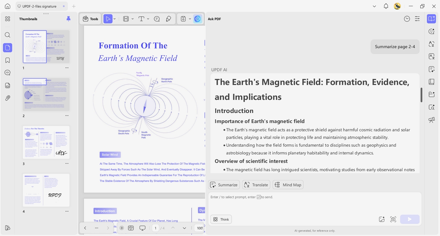Switch to the UPDF-2-files signature tab
This screenshot has width=440, height=236.
[41, 6]
